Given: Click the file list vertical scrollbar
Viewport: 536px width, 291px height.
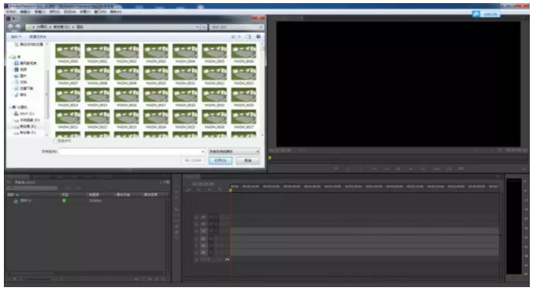Looking at the screenshot, I should [263, 89].
